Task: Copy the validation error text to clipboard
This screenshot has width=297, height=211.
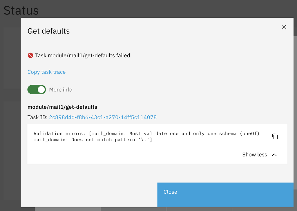Action: 275,136
